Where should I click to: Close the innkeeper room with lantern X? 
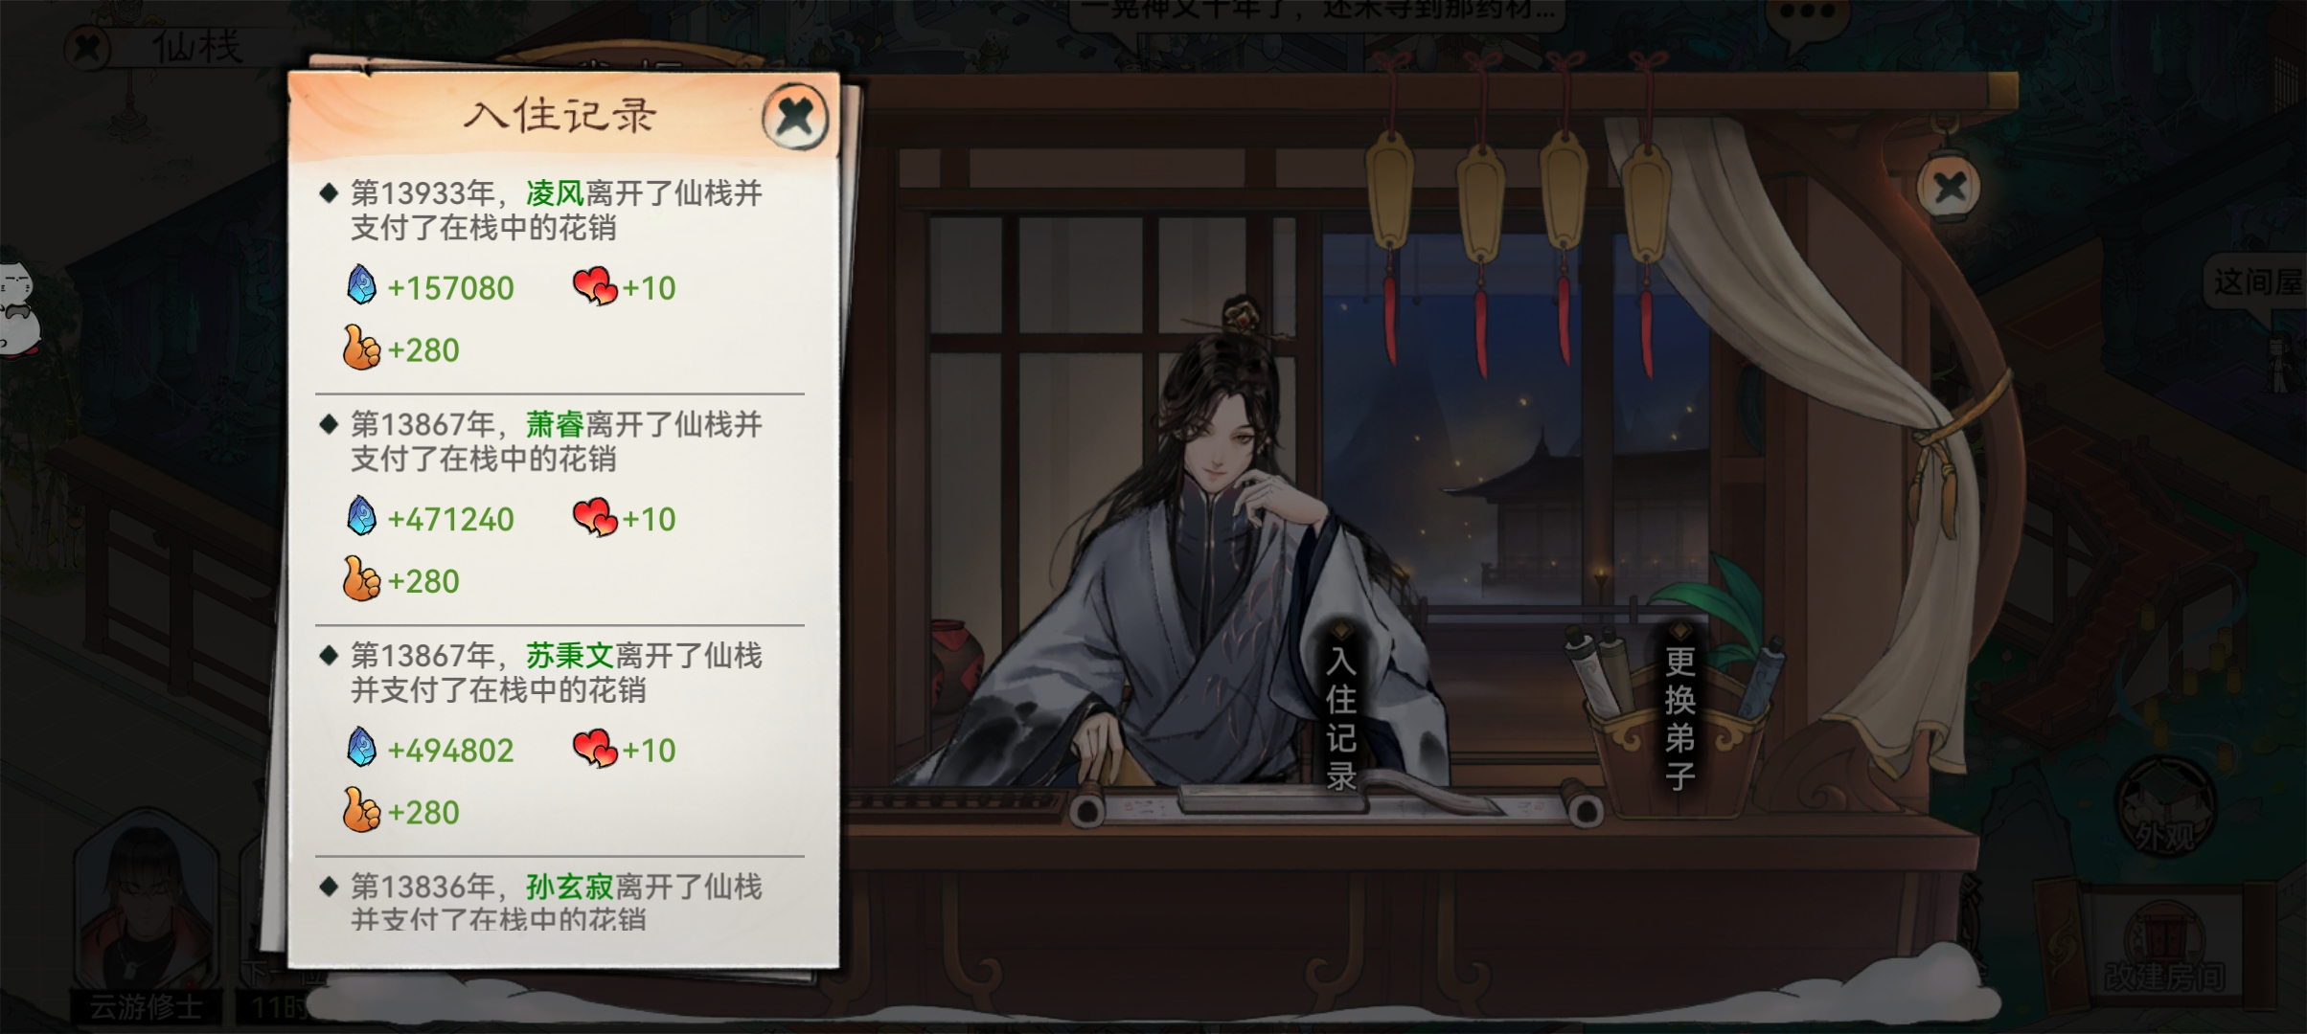(1949, 187)
